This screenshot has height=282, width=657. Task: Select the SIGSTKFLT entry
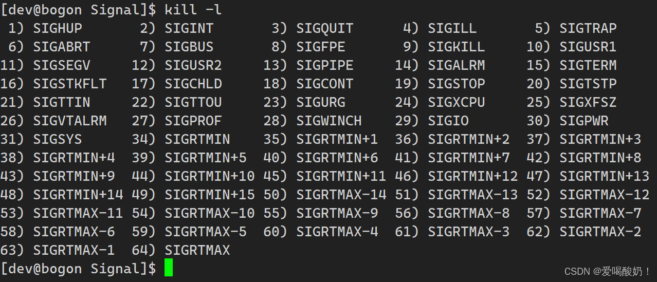70,84
